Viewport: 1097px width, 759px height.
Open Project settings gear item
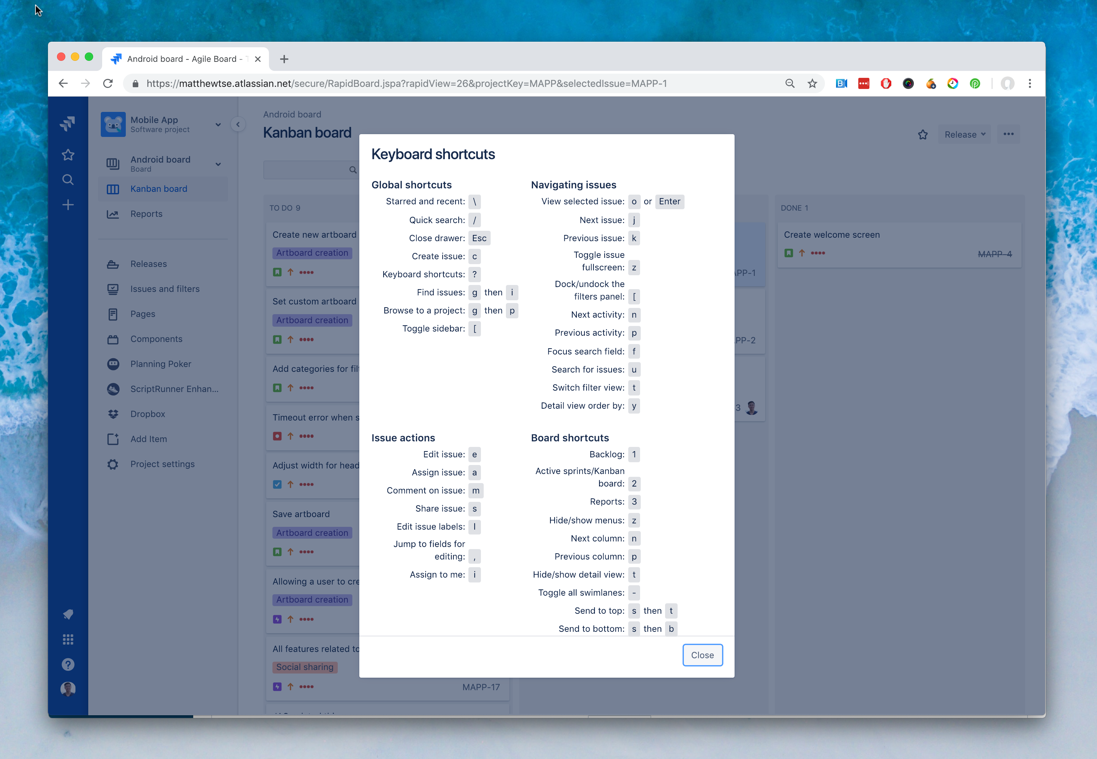pyautogui.click(x=163, y=464)
